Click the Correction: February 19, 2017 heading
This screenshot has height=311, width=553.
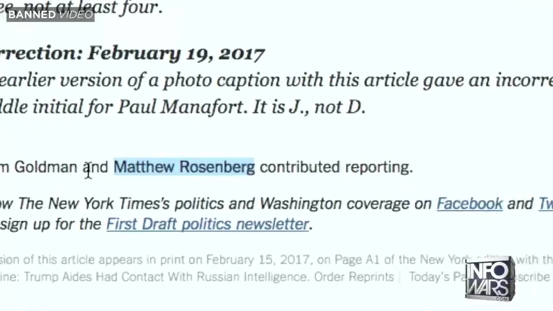click(132, 54)
